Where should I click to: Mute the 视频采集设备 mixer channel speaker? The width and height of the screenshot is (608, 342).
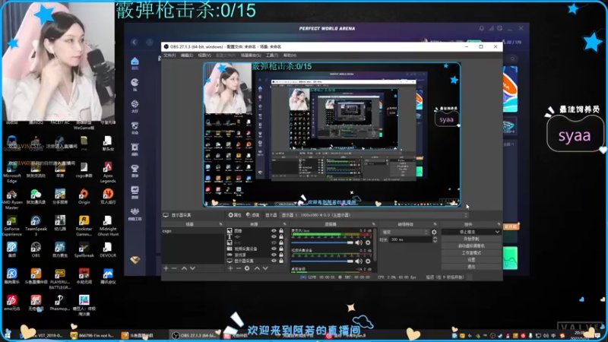click(x=359, y=261)
